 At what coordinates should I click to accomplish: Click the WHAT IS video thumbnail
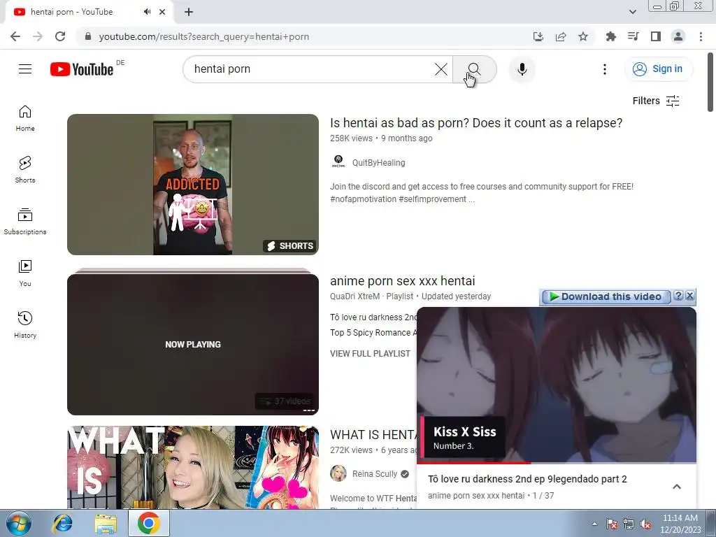(193, 468)
